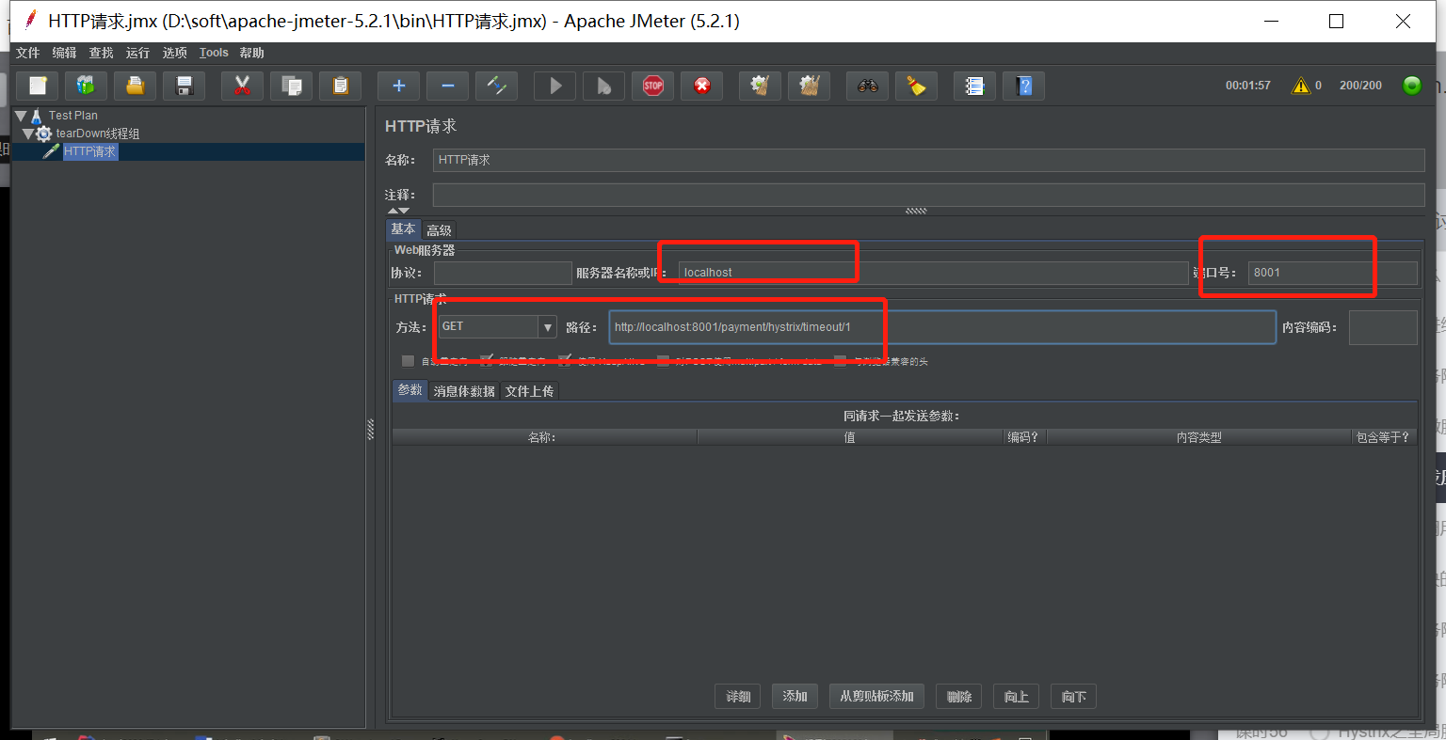1446x740 pixels.
Task: Click the 向上 button
Action: click(1016, 697)
